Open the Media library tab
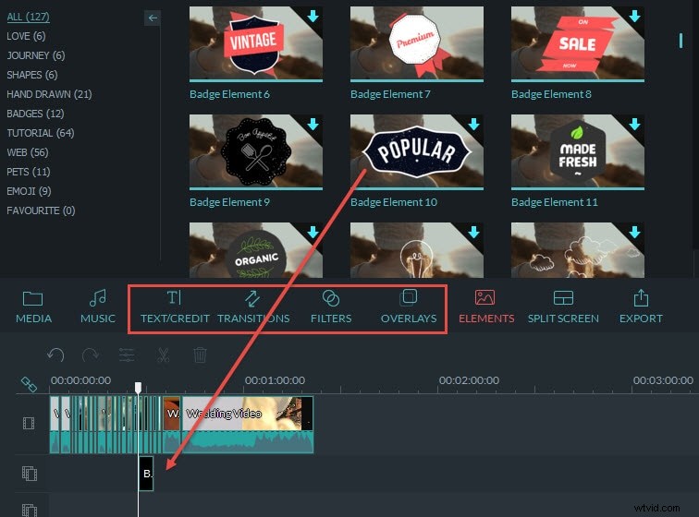The image size is (699, 517). (33, 307)
